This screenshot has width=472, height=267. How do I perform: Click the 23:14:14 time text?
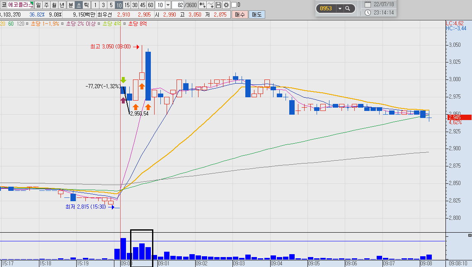tap(384, 13)
